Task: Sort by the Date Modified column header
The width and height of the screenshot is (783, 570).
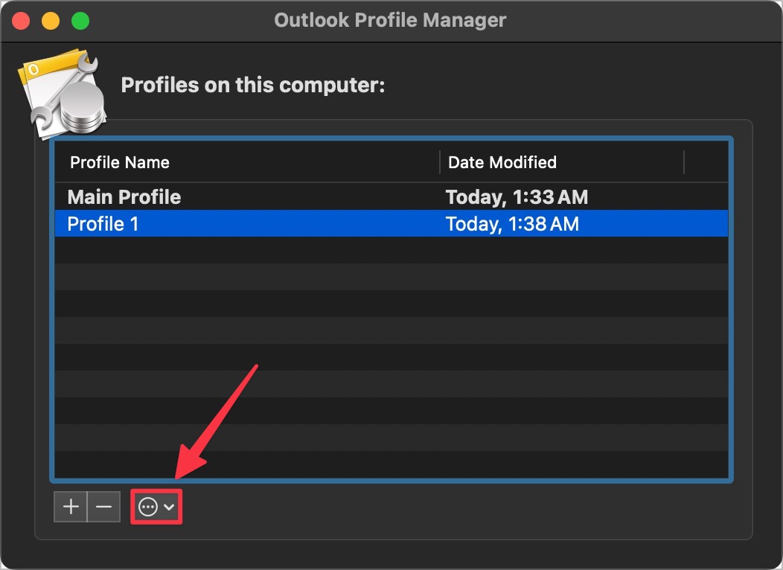Action: [502, 162]
